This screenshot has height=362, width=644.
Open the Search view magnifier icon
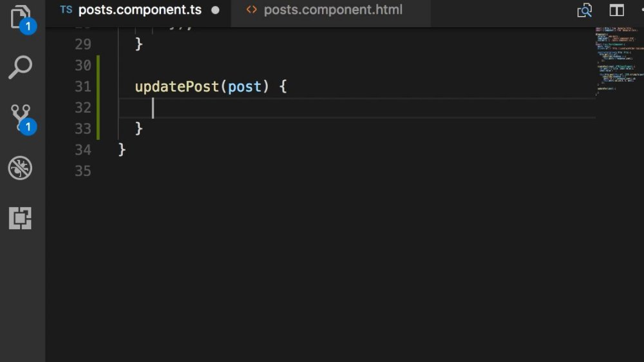click(x=20, y=67)
